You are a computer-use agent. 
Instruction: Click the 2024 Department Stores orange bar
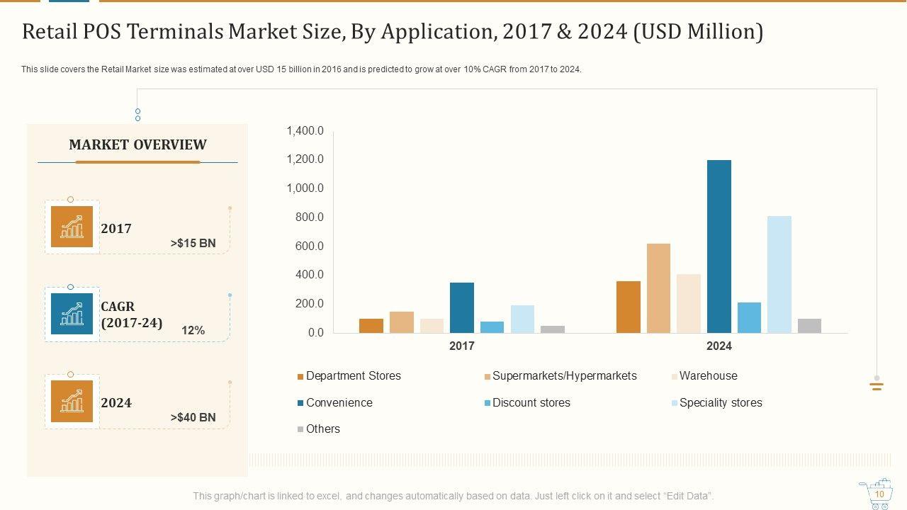[x=628, y=307]
